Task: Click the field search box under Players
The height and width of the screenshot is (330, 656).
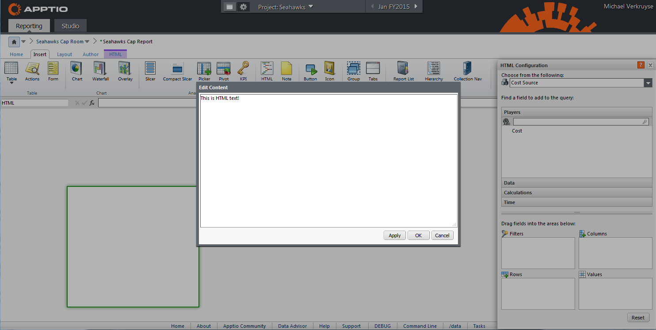Action: [581, 122]
